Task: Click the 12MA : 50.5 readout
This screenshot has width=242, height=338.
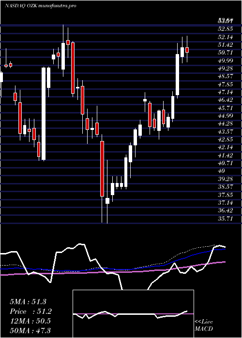Action: (x=30, y=321)
